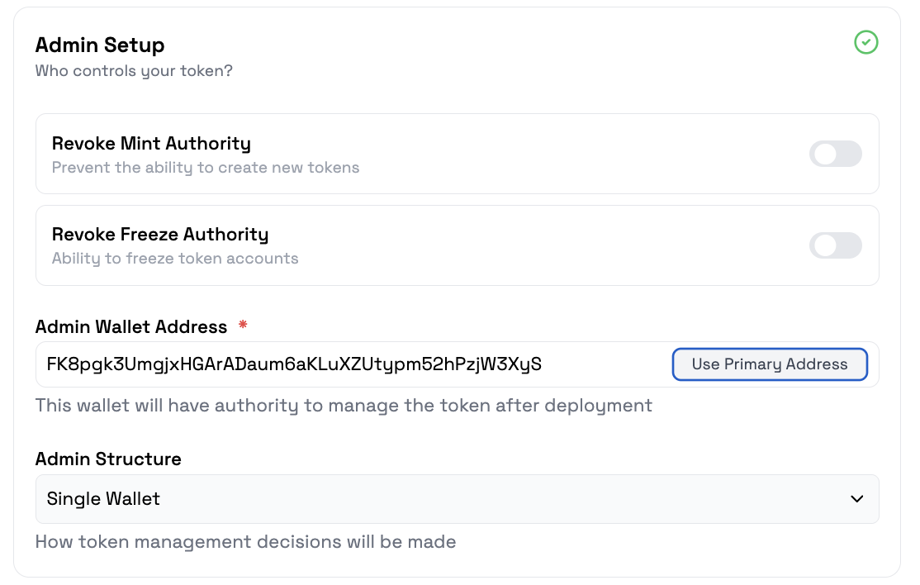Screen dimensions: 920x585
Task: Click the Admin Wallet Address label
Action: pos(130,327)
